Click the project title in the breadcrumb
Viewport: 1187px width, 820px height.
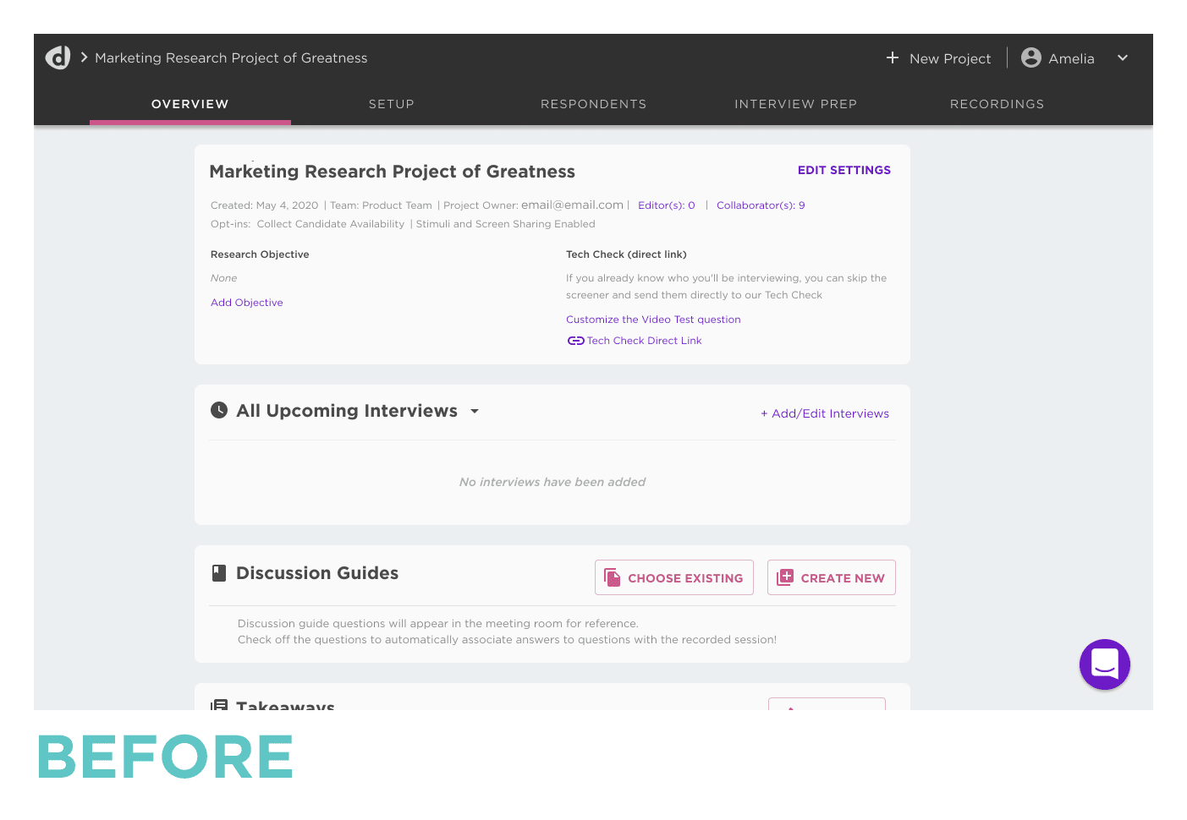click(x=231, y=57)
